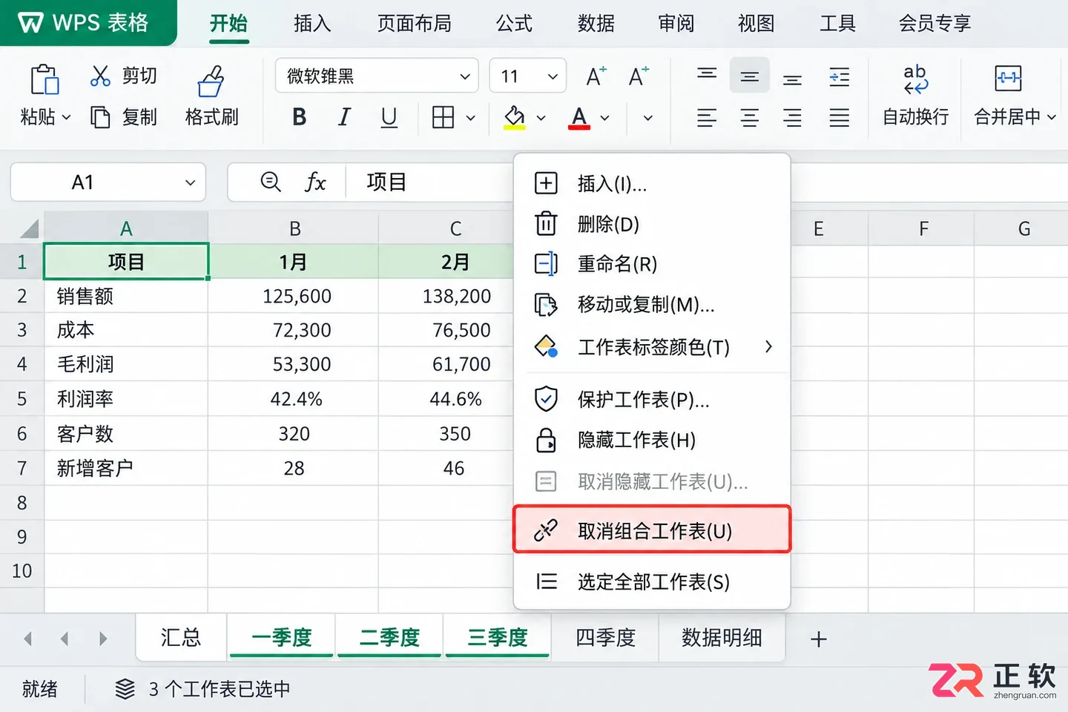This screenshot has height=712, width=1068.
Task: Click the justify alignment icon
Action: (x=840, y=117)
